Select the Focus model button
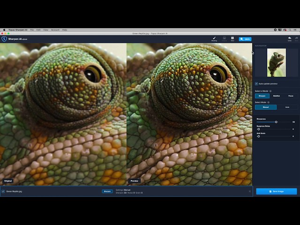Screen dimensions: 300x225 click(x=291, y=96)
